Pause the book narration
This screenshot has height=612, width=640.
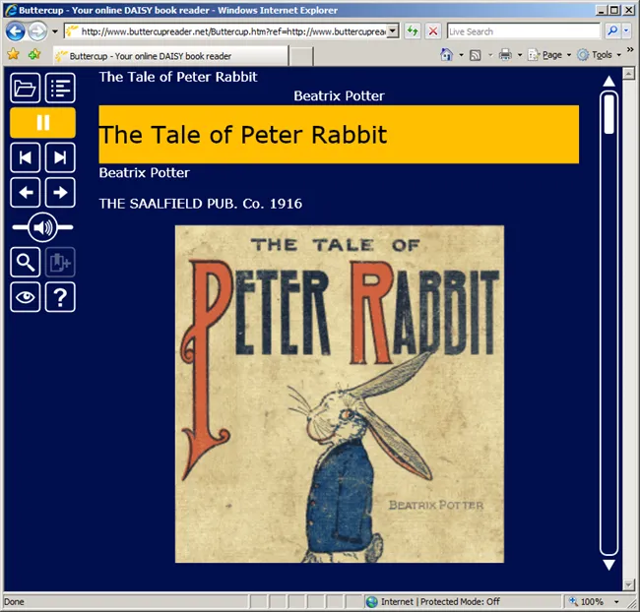(43, 122)
